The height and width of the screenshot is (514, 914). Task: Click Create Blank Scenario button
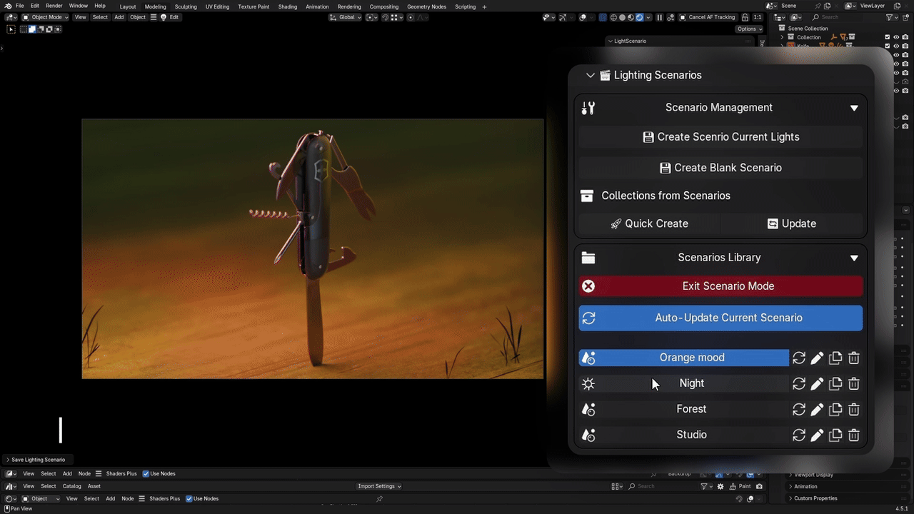(x=720, y=168)
